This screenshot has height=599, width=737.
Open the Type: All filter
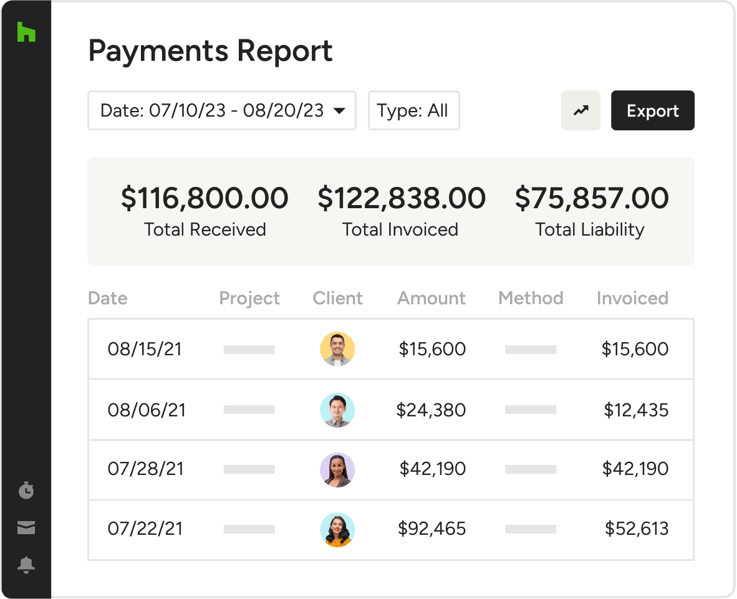413,110
